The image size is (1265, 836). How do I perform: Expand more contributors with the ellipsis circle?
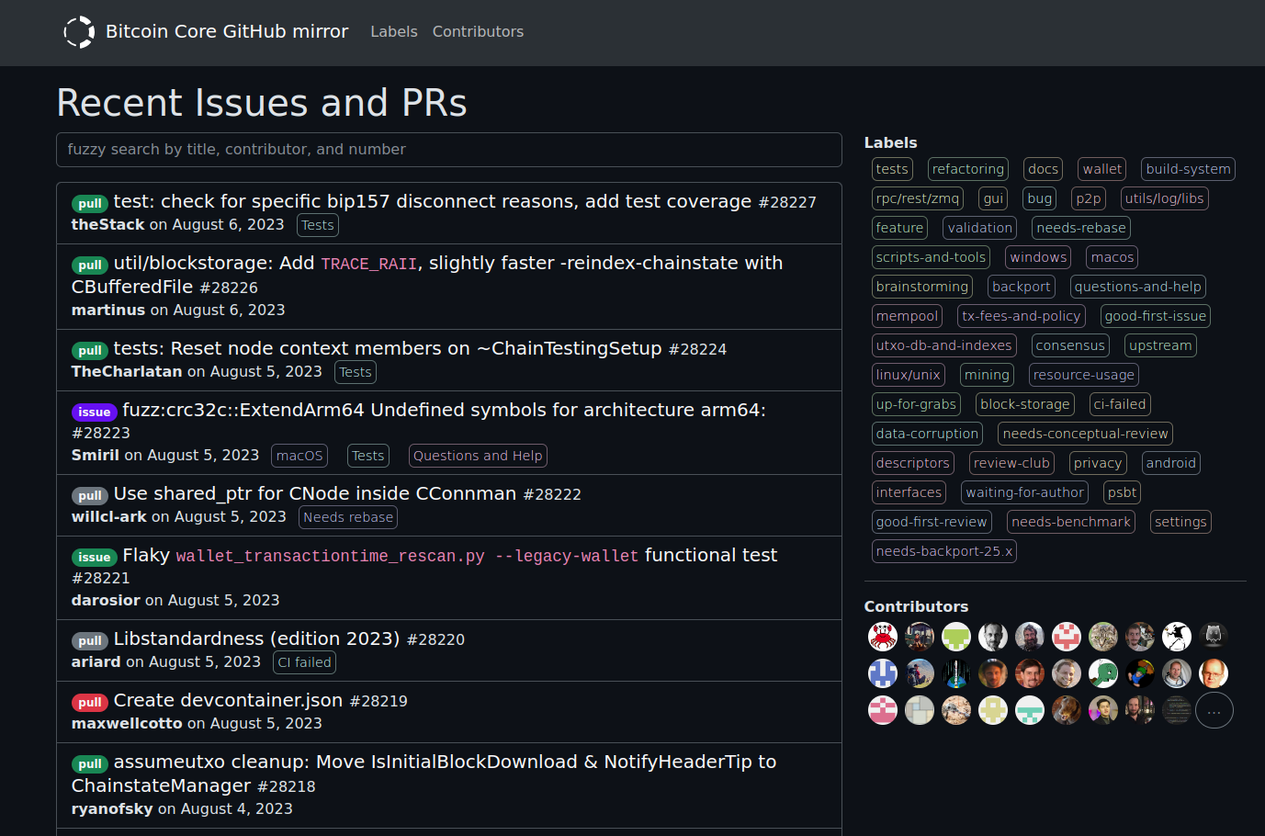pyautogui.click(x=1214, y=710)
